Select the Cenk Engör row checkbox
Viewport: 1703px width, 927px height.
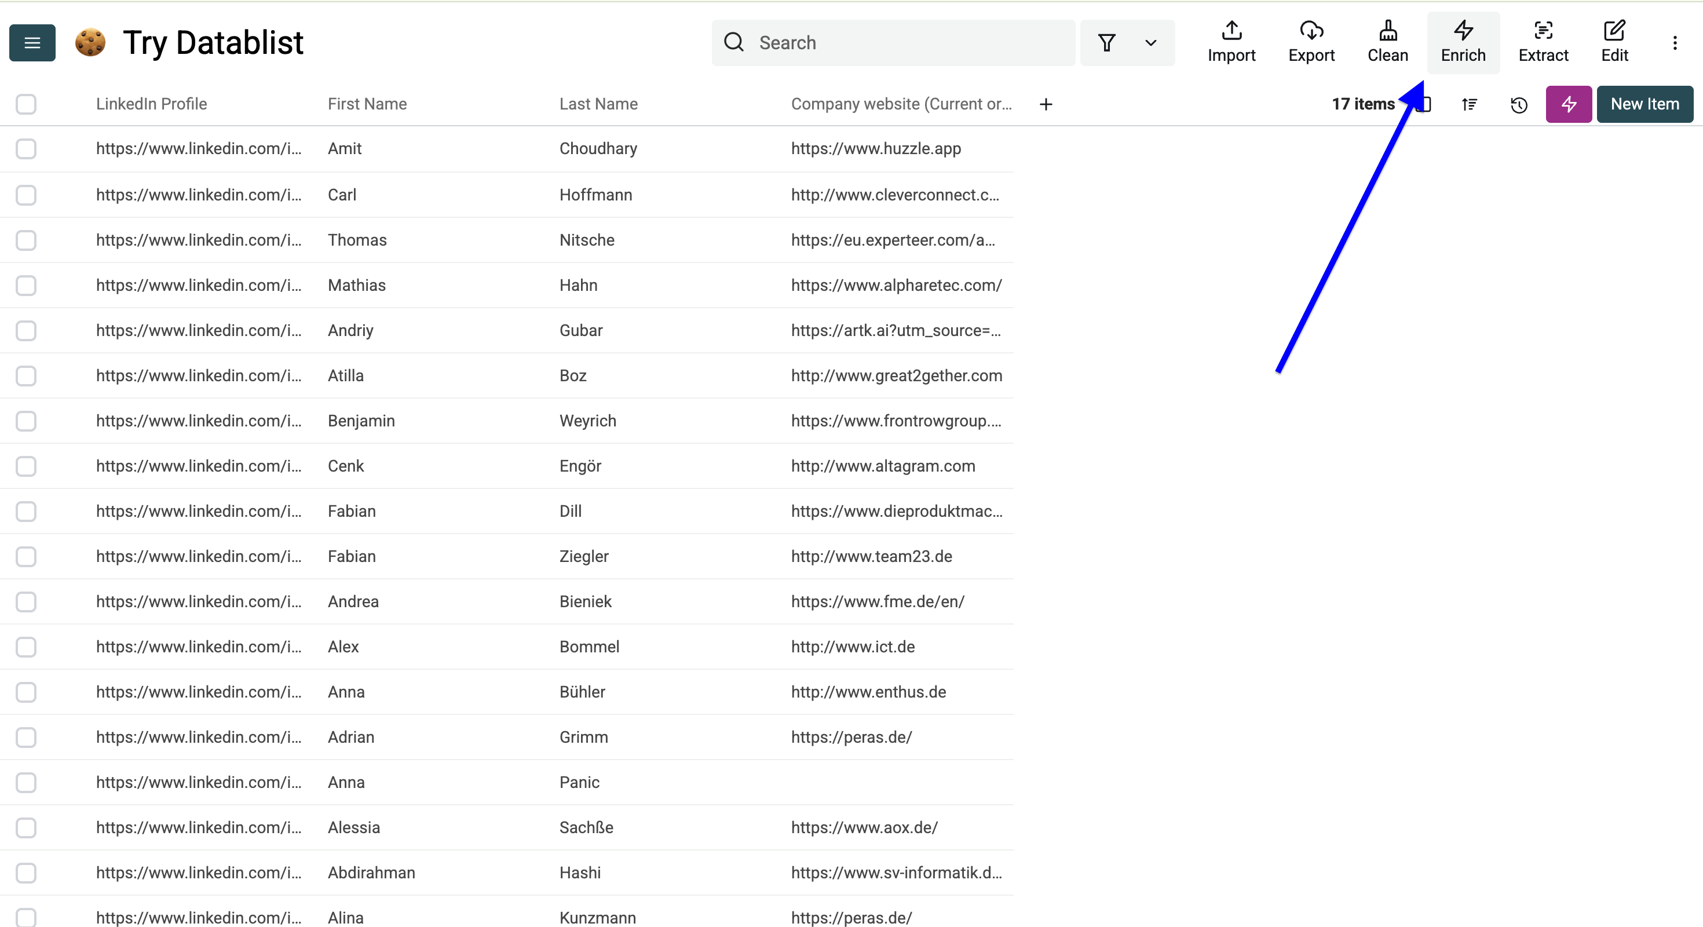point(26,466)
